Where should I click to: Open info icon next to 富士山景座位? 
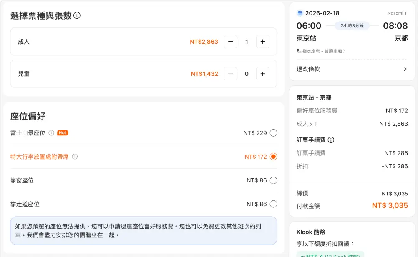[51, 133]
